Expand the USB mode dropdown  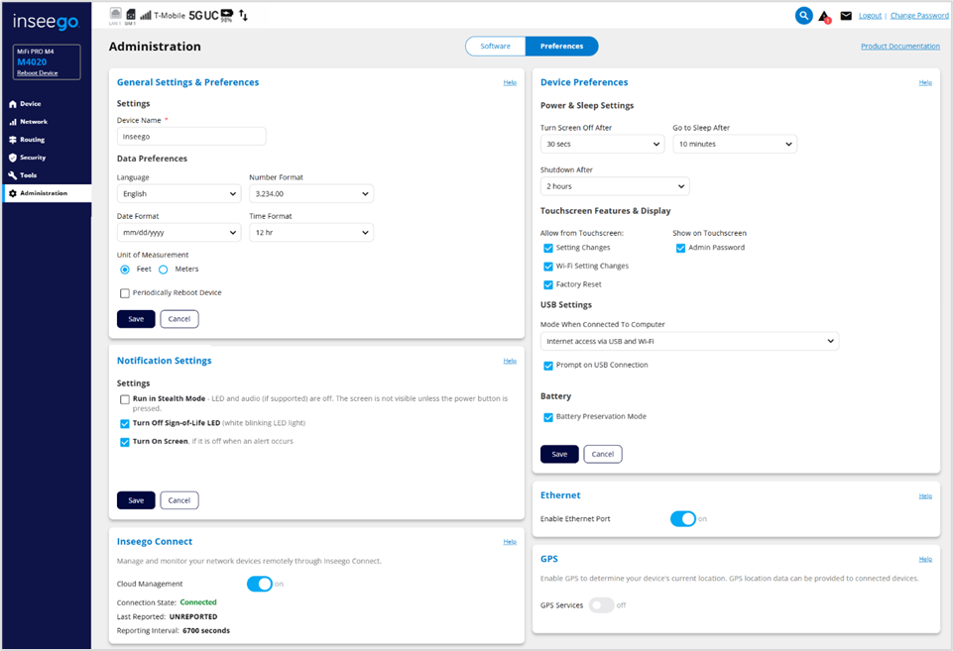click(689, 342)
